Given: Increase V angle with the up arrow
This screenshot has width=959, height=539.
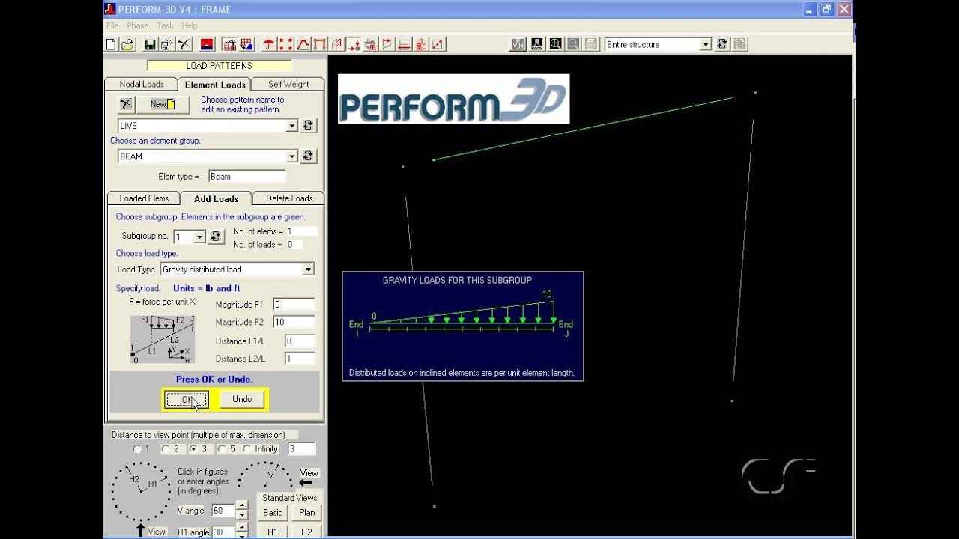Looking at the screenshot, I should (x=241, y=506).
